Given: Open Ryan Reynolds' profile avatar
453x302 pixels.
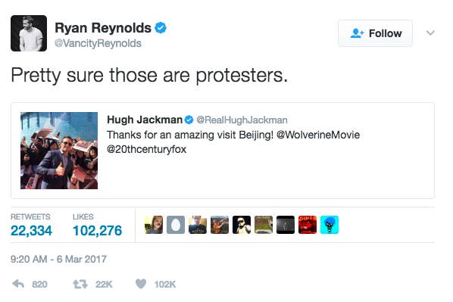Looking at the screenshot, I should (29, 33).
